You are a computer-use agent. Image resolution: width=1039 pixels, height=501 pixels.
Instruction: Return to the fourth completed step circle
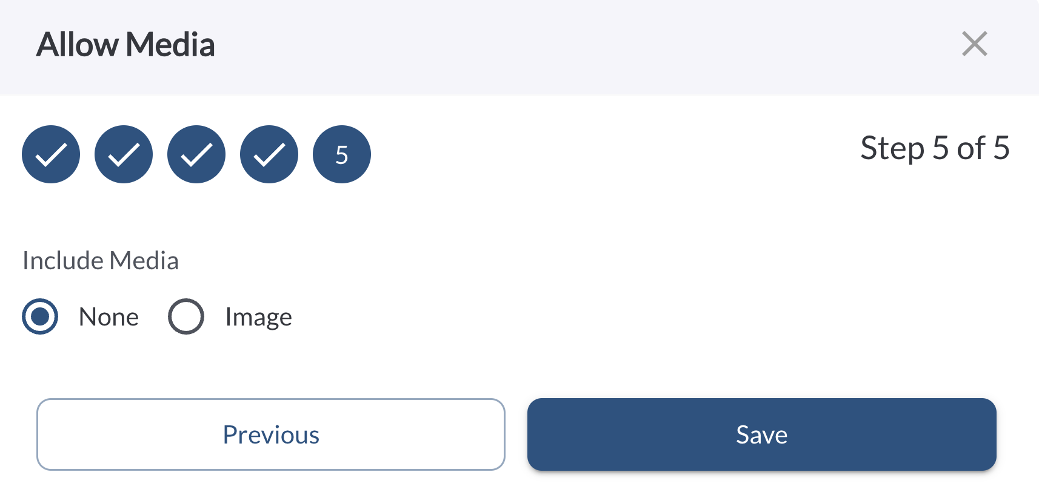269,154
